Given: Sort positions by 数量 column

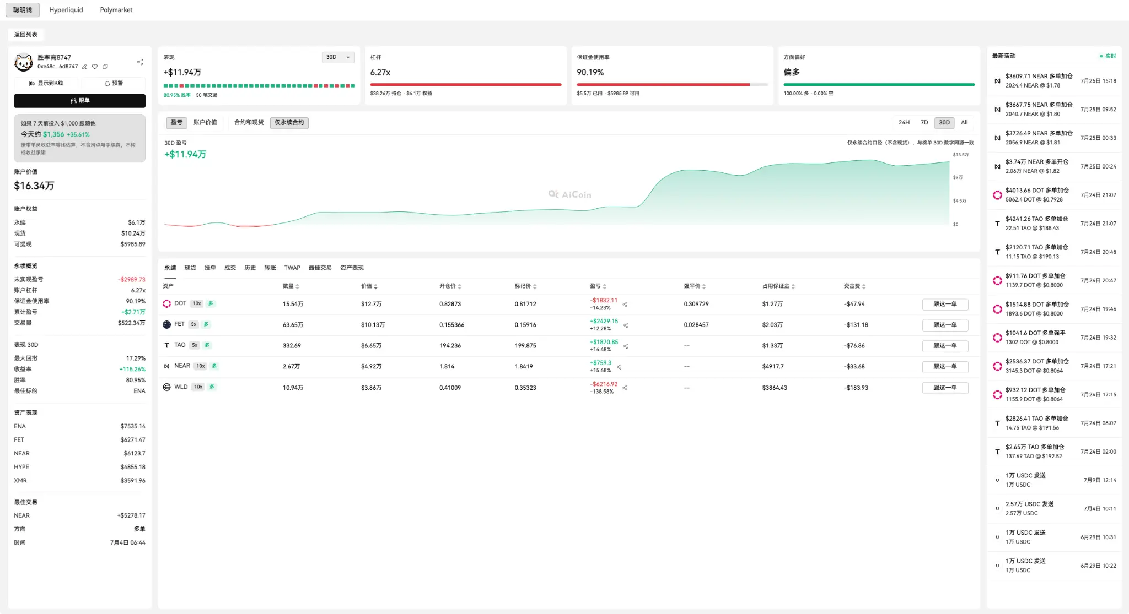Looking at the screenshot, I should coord(291,286).
